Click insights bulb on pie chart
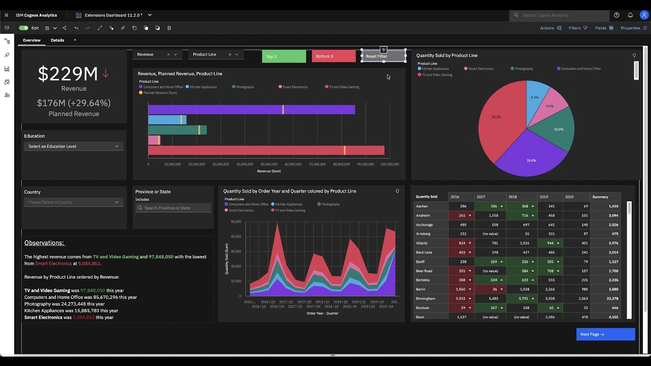 tap(634, 55)
